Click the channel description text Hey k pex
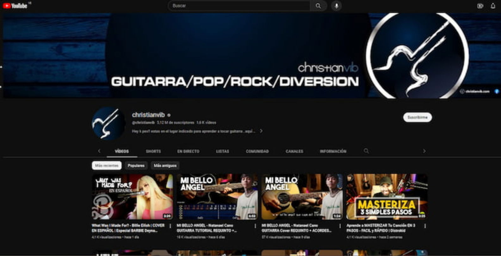Screen dimensions: 501x256 click(194, 131)
